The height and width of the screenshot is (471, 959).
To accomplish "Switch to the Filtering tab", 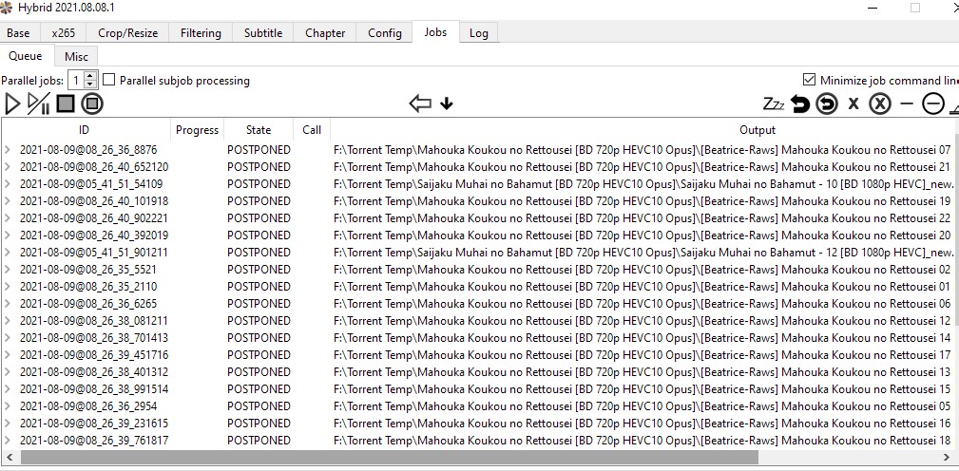I will tap(201, 32).
